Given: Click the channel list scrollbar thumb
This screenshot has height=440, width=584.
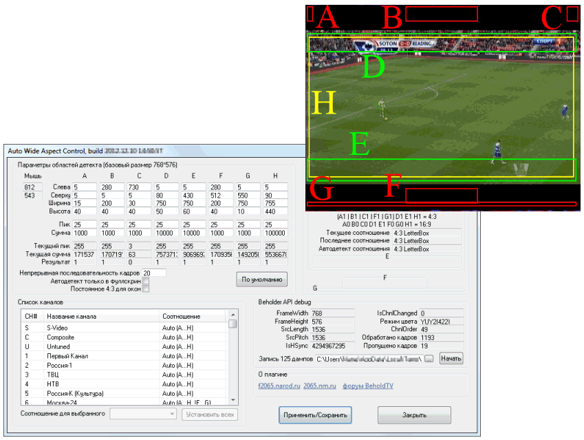Looking at the screenshot, I should [x=233, y=324].
